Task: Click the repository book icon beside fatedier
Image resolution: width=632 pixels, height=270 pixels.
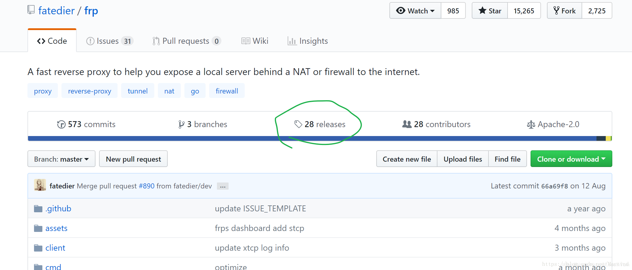Action: tap(31, 10)
